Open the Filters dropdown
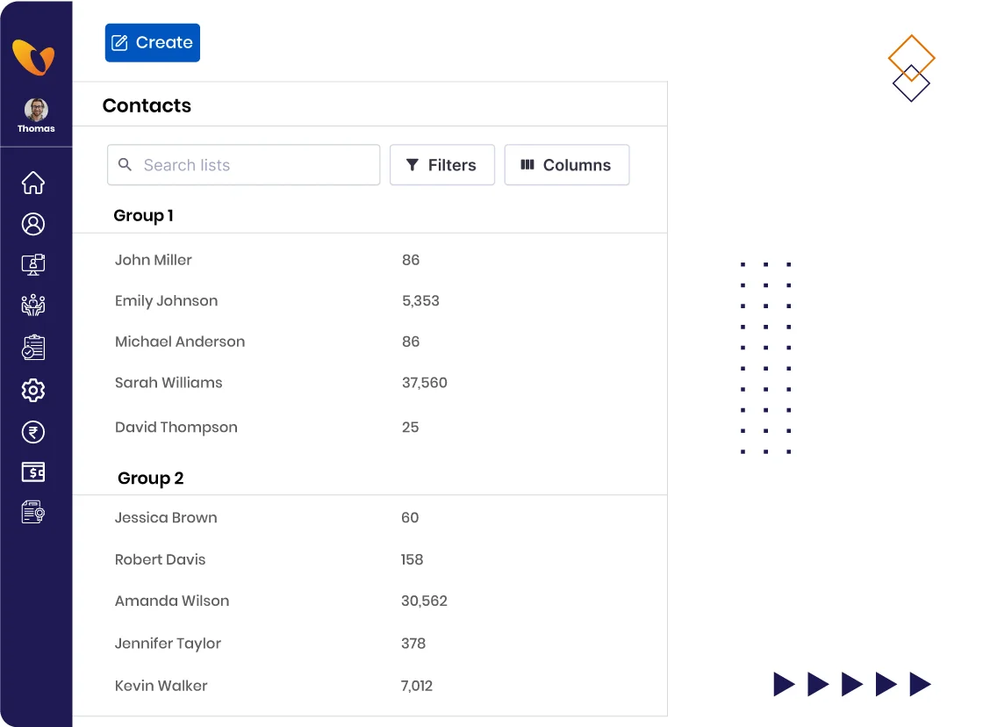This screenshot has width=983, height=727. [x=442, y=164]
